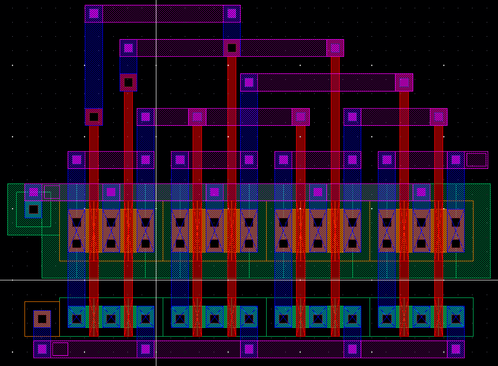Select the upper contact of the leftmost orange diffusion

[x=76, y=222]
